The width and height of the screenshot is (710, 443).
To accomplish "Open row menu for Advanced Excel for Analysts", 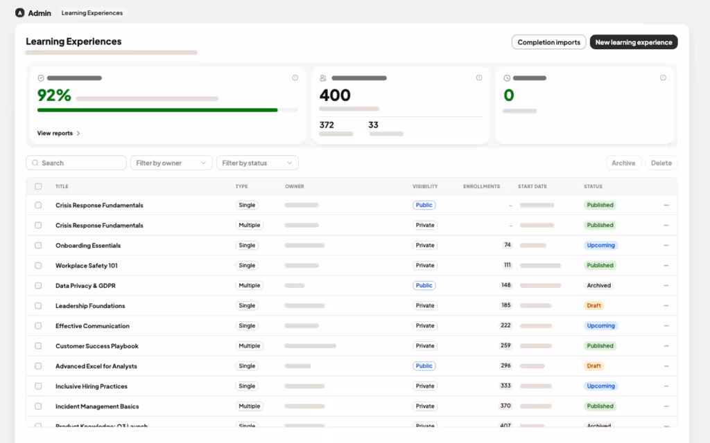I will tap(666, 366).
